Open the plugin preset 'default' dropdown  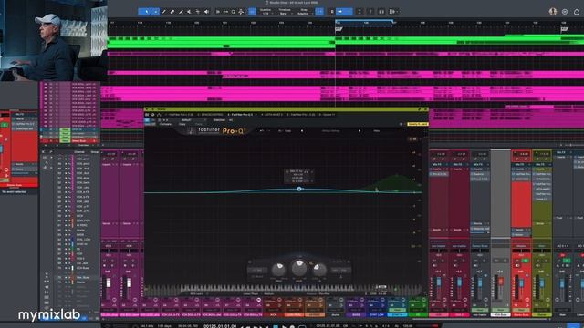[193, 120]
